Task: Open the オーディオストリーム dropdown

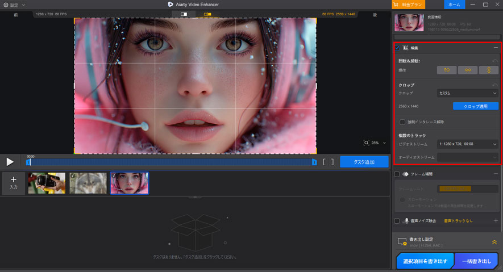Action: [x=467, y=157]
